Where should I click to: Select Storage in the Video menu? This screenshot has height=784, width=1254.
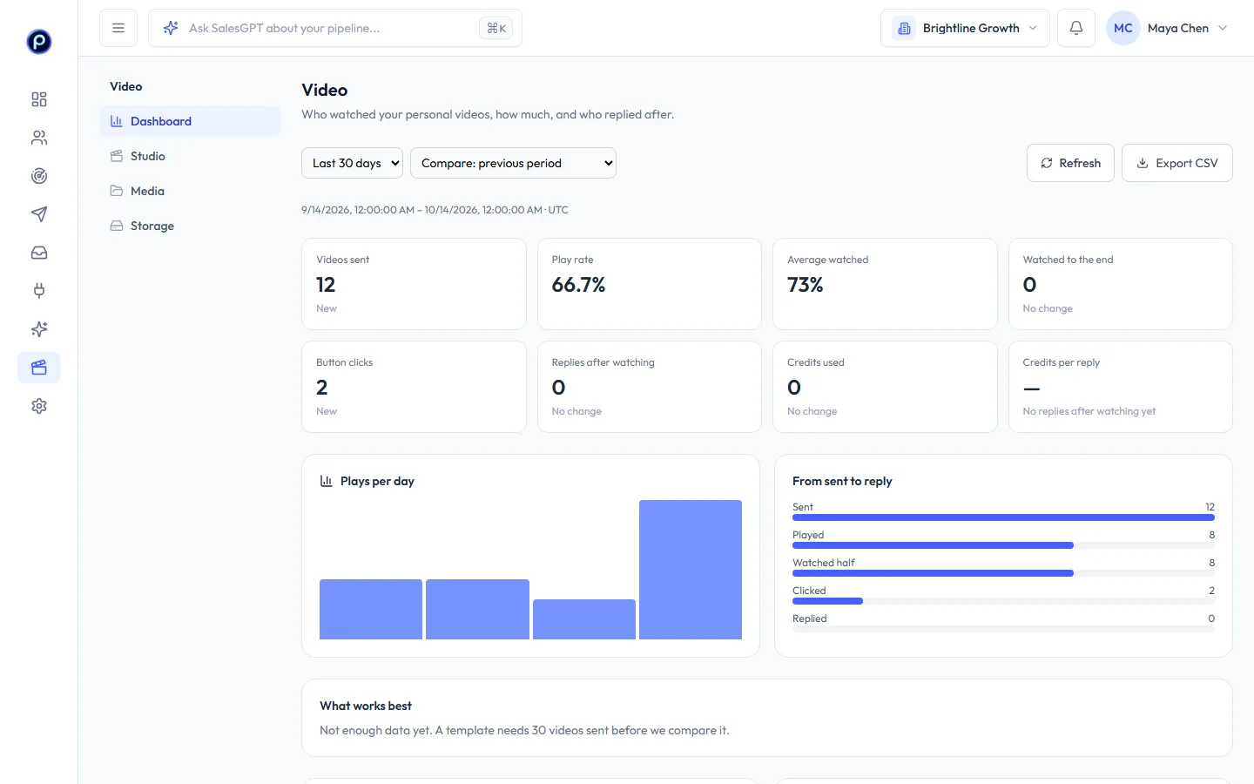pyautogui.click(x=190, y=226)
